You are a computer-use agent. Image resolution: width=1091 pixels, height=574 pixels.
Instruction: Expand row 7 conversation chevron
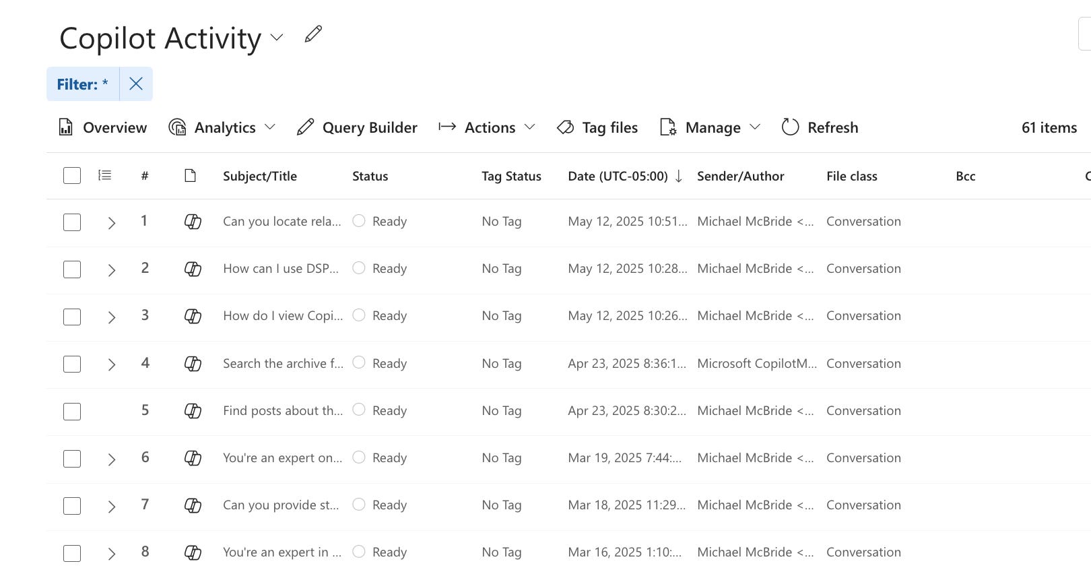click(112, 507)
